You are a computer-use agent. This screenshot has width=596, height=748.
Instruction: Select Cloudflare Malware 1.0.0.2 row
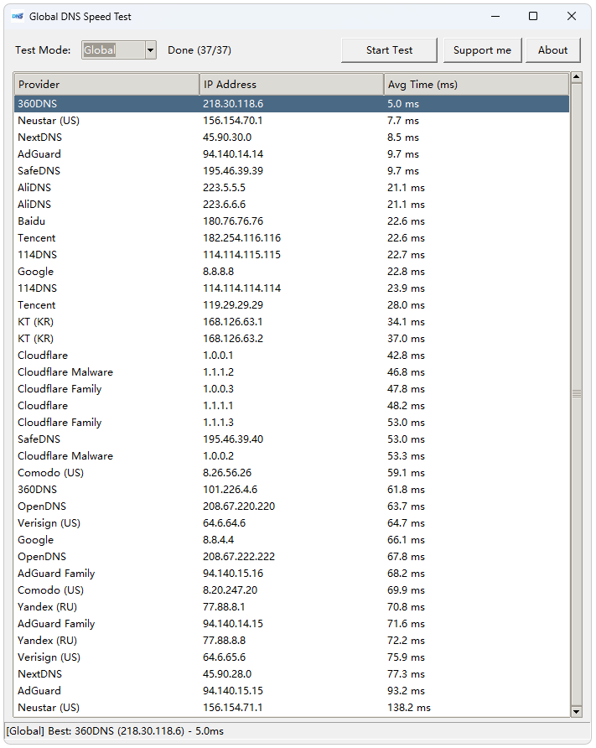tap(292, 456)
